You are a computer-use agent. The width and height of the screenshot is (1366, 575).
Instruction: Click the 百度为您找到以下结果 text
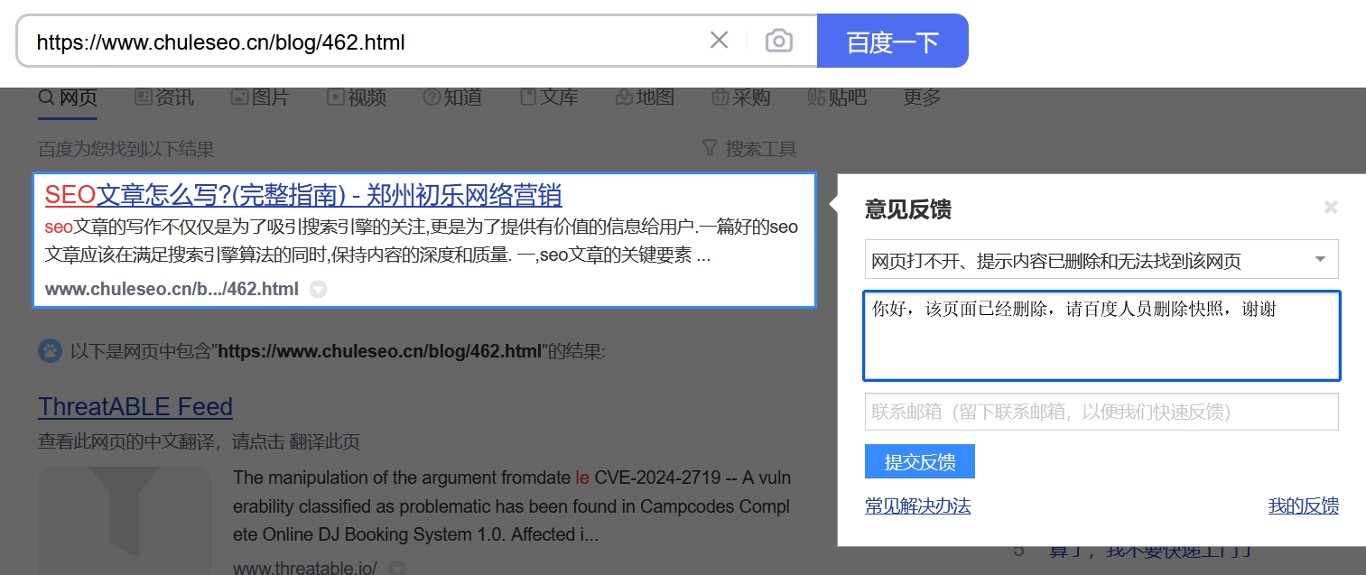pos(126,149)
